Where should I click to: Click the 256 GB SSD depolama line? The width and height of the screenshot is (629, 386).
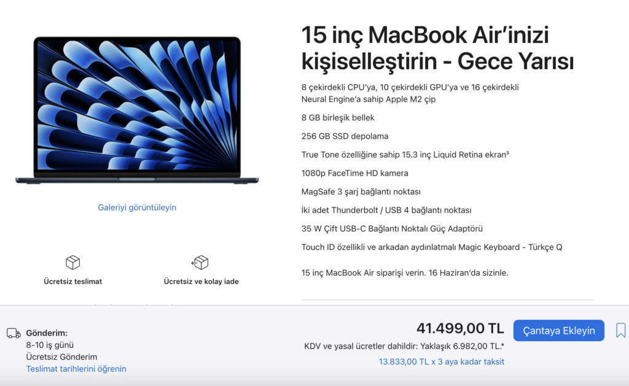tap(345, 136)
